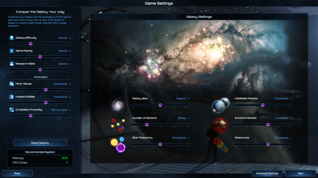
Task: Randomize Research Rate with its shuffle icon
Action: tap(70, 64)
